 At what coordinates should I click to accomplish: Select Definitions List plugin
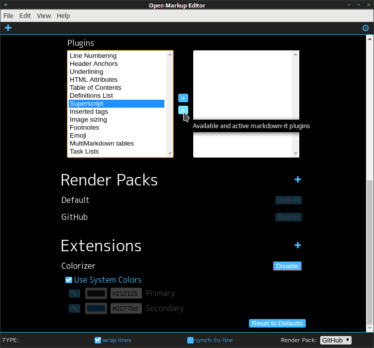[x=117, y=96]
